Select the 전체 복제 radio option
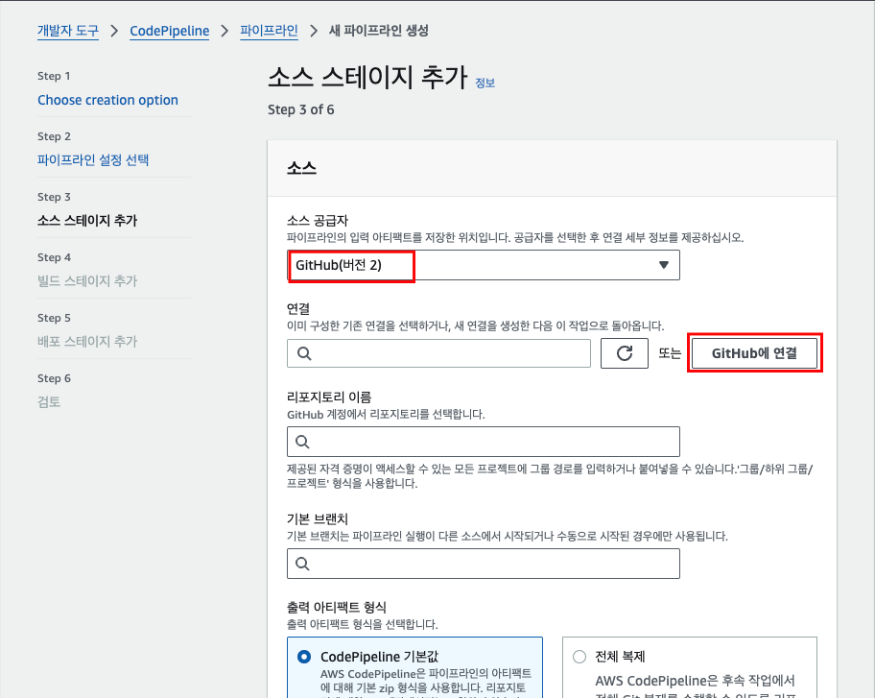 tap(579, 657)
